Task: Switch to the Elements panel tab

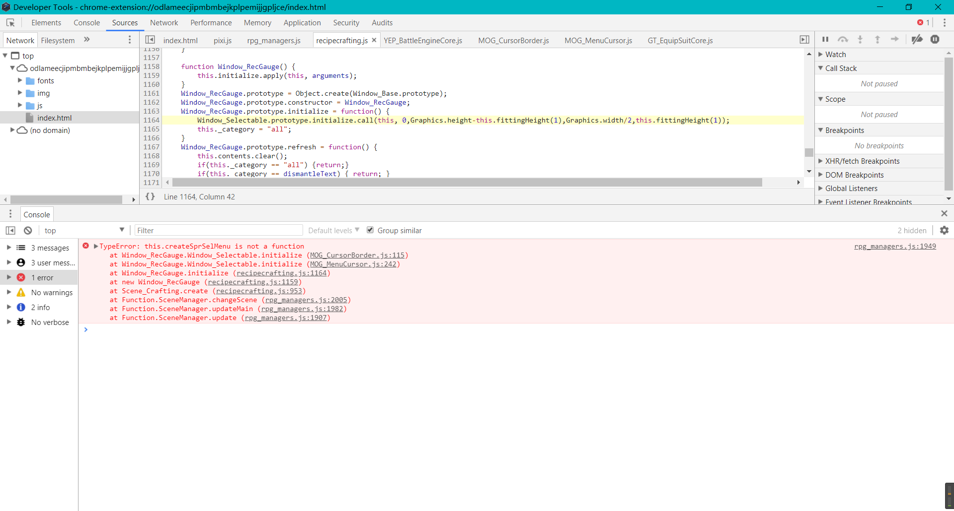Action: click(x=46, y=23)
